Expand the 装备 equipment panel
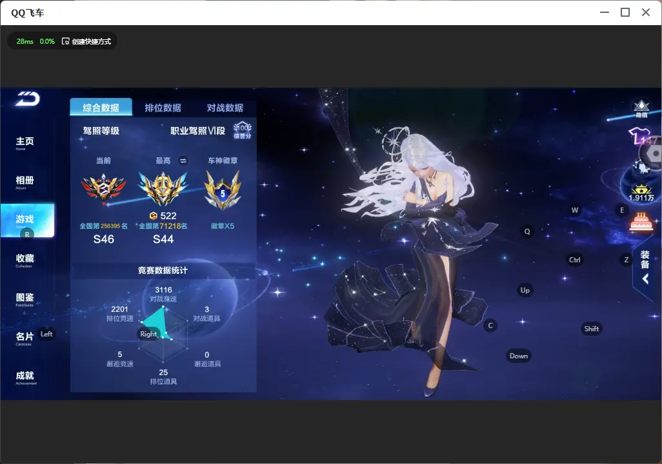The width and height of the screenshot is (662, 464). (645, 267)
